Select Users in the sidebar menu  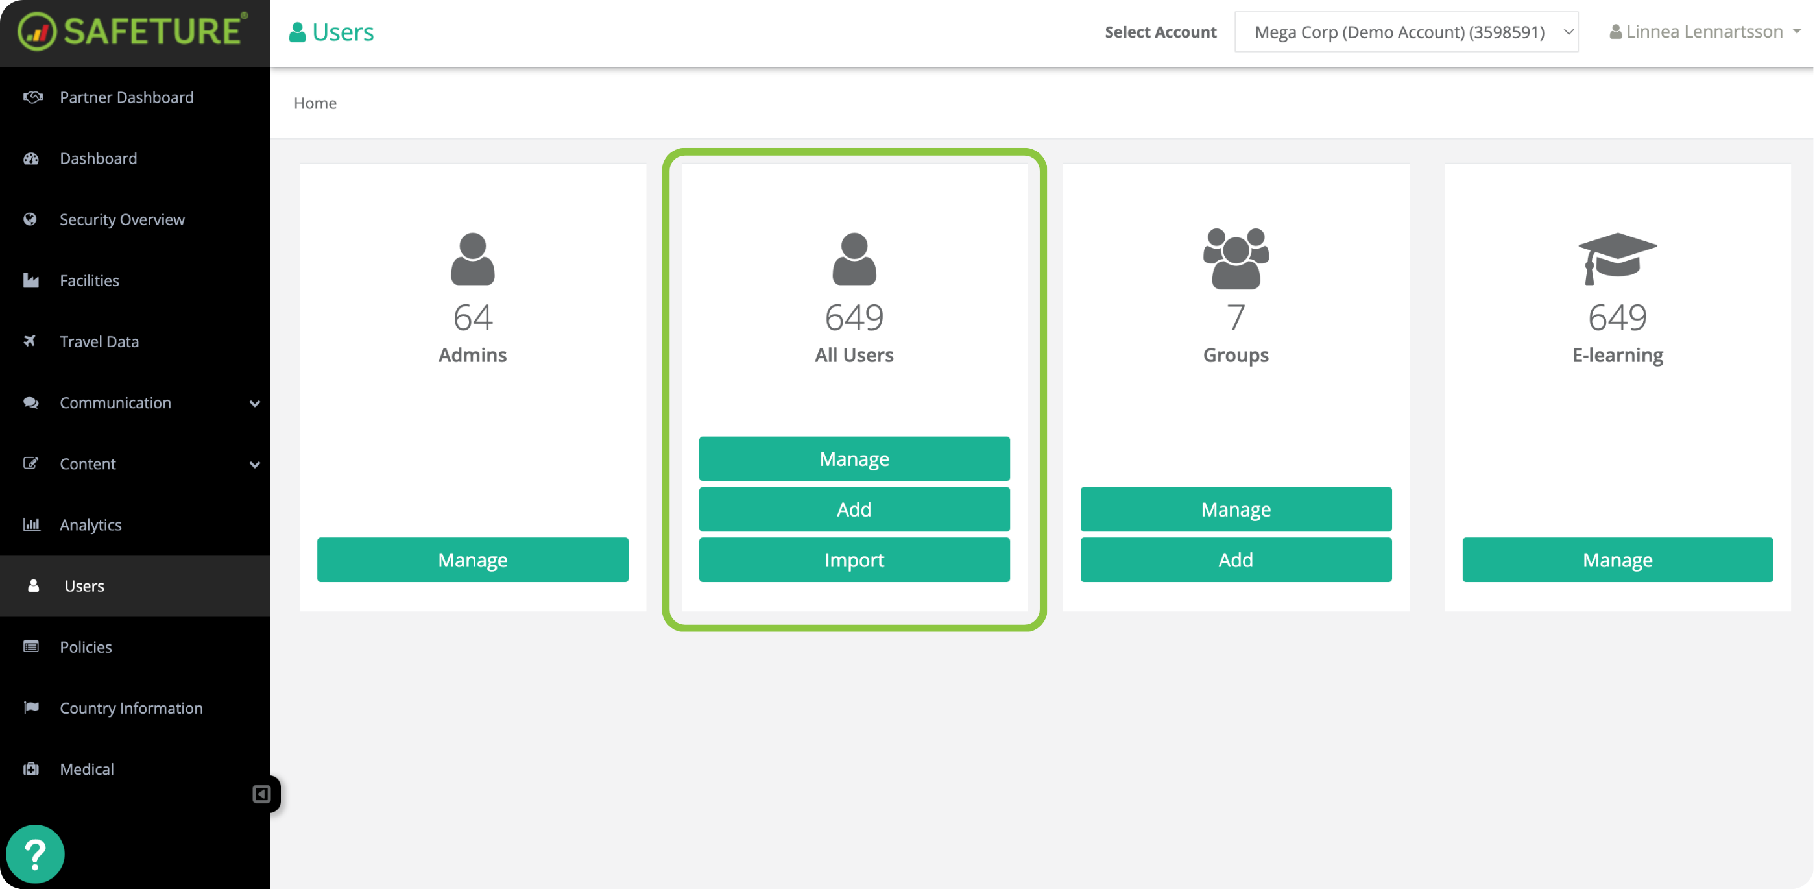pos(83,586)
